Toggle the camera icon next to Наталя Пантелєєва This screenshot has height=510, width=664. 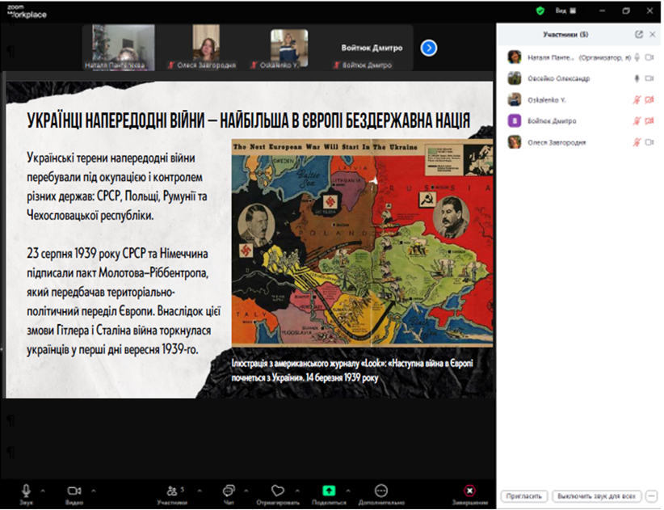coord(649,57)
